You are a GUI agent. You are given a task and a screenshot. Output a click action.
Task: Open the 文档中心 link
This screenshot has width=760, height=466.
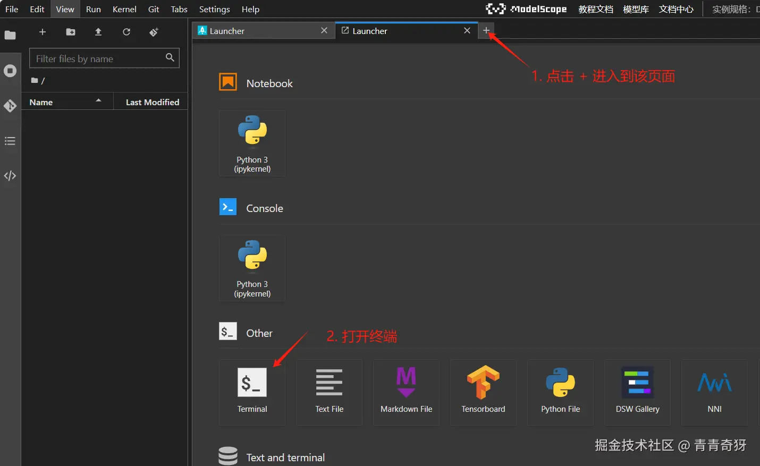pyautogui.click(x=676, y=9)
